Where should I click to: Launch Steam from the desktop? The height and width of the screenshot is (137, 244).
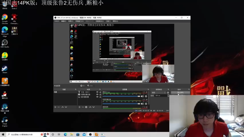pyautogui.click(x=5, y=69)
